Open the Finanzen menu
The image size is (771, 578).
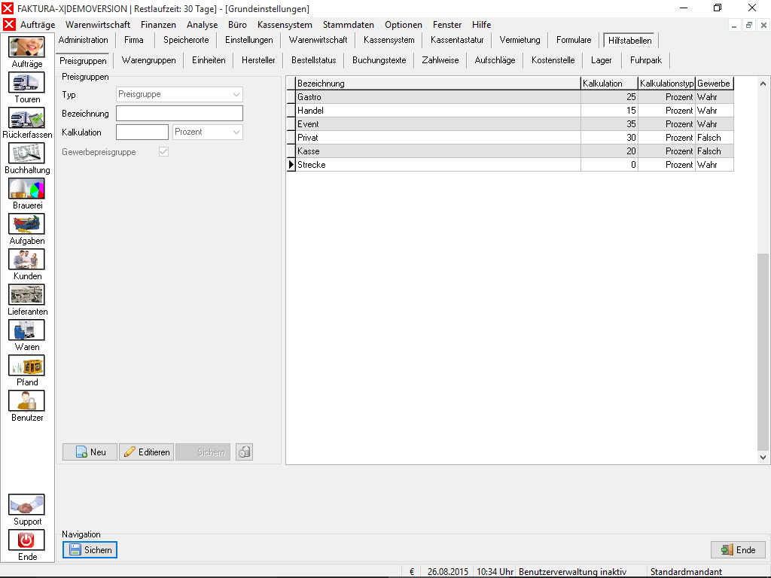[158, 25]
